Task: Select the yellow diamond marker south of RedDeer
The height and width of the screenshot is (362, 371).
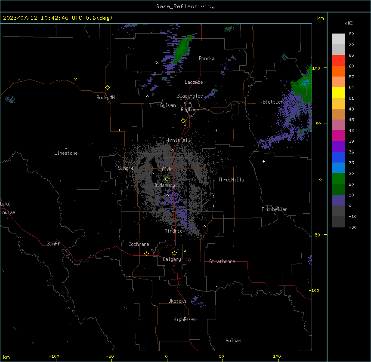Action: click(183, 121)
